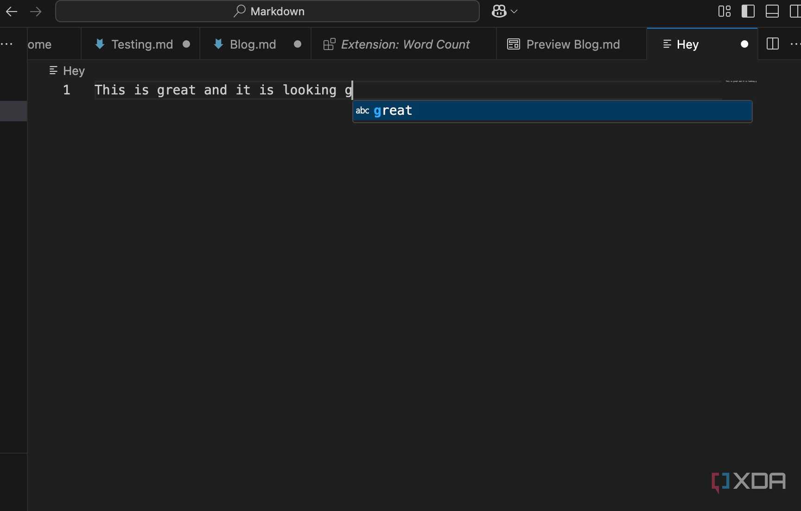
Task: Click the unsaved dot on Testing.md tab
Action: click(x=186, y=44)
